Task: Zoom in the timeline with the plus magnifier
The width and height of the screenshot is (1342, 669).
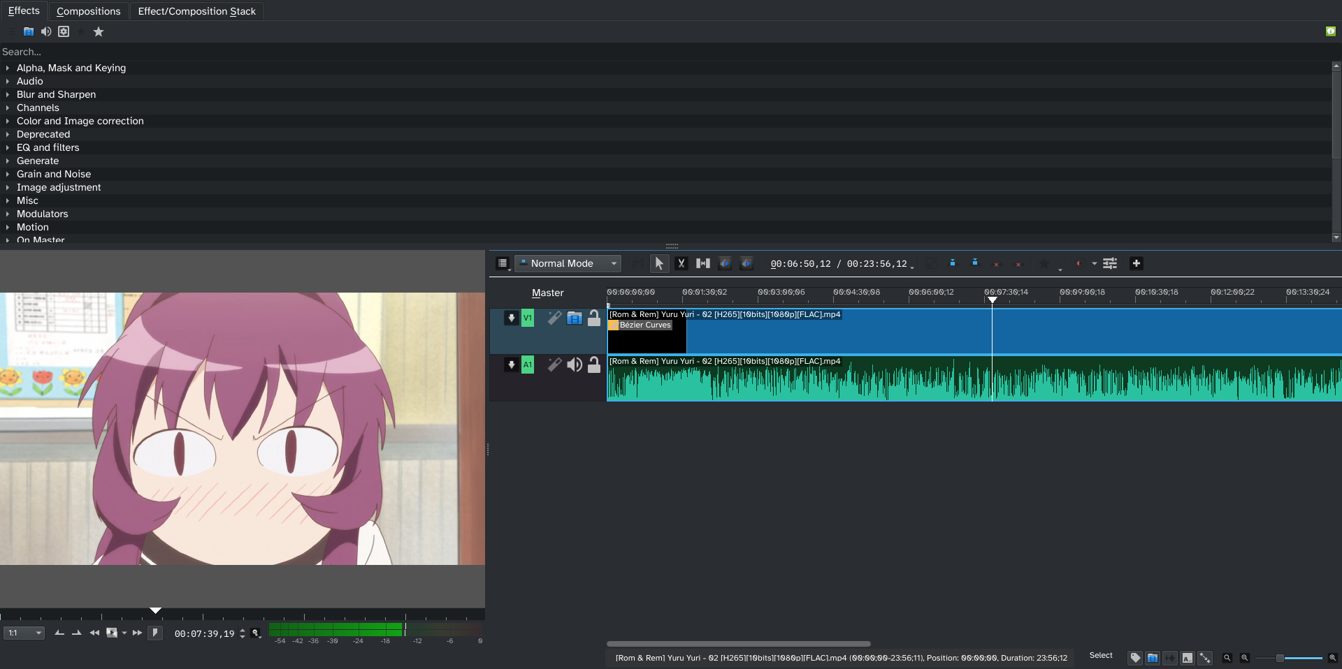Action: click(x=1332, y=658)
